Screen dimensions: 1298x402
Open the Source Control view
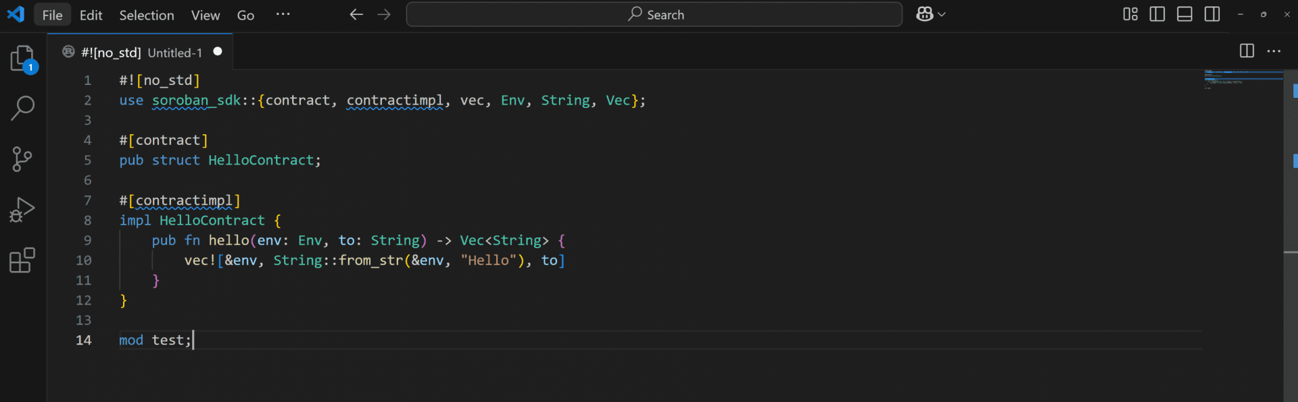click(22, 159)
